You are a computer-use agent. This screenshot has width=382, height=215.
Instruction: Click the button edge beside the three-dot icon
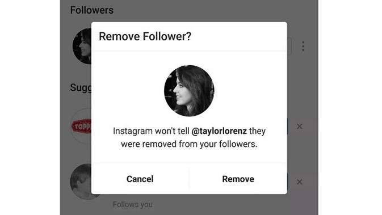289,47
